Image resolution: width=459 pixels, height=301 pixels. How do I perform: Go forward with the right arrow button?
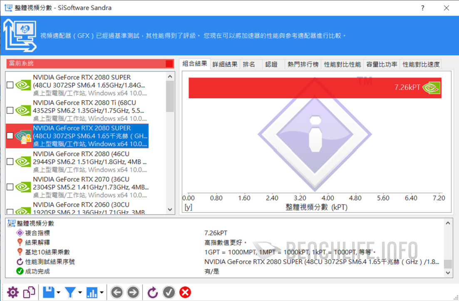133,292
